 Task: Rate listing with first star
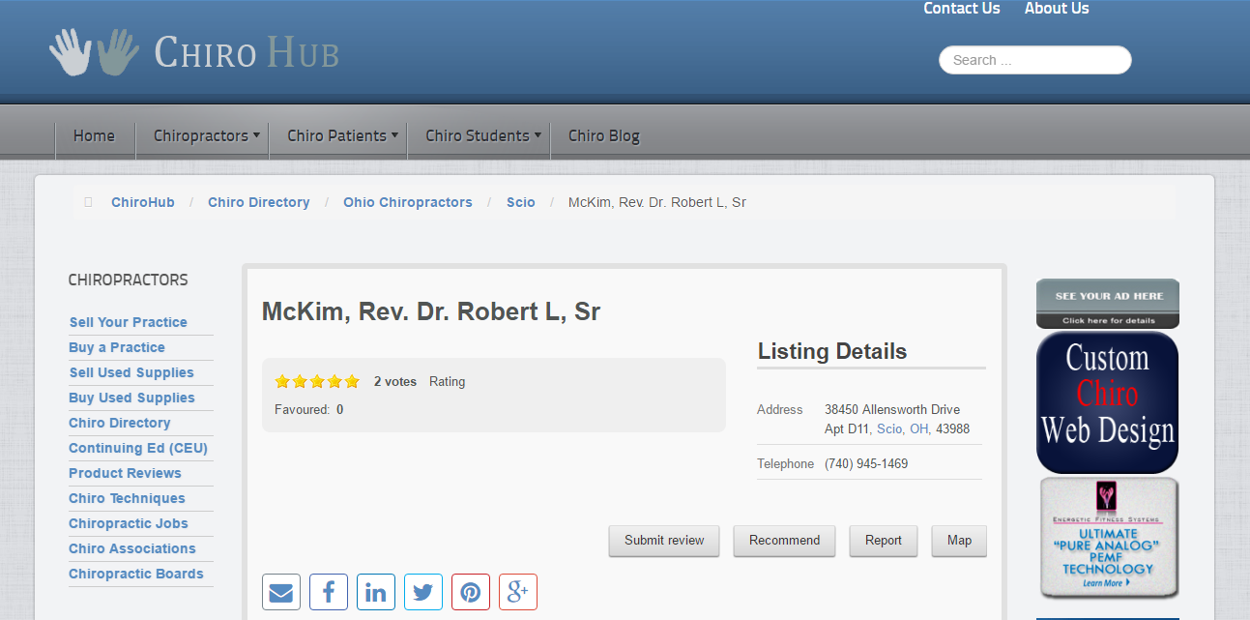click(282, 382)
